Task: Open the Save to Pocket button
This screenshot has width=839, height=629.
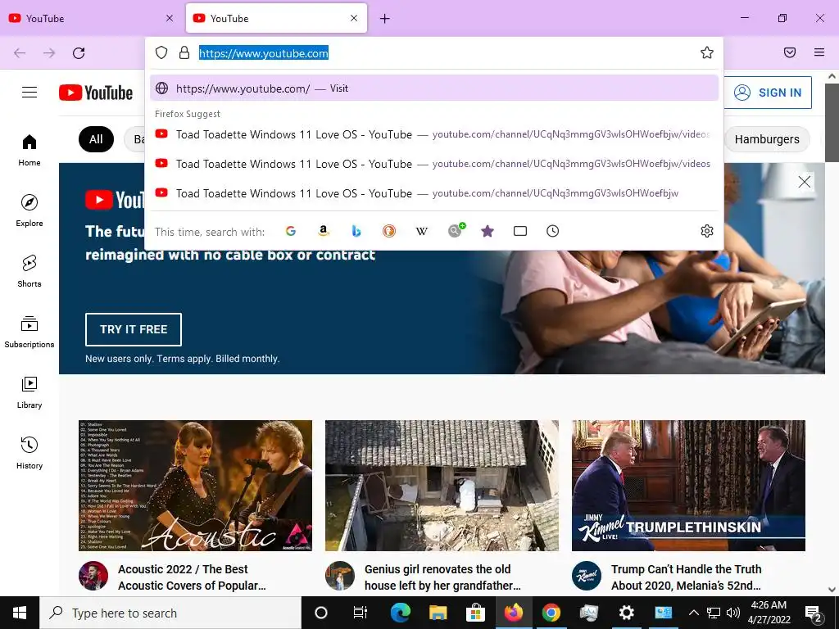Action: click(x=790, y=52)
